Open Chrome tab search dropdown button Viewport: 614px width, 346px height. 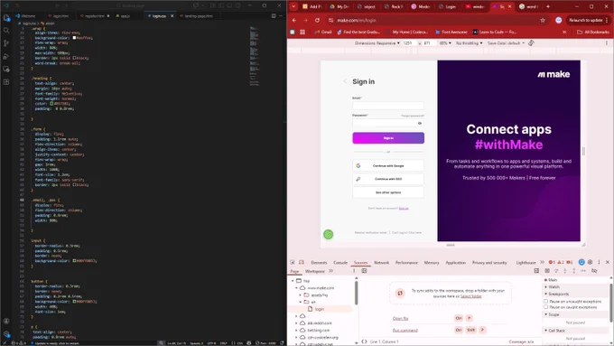[x=293, y=6]
